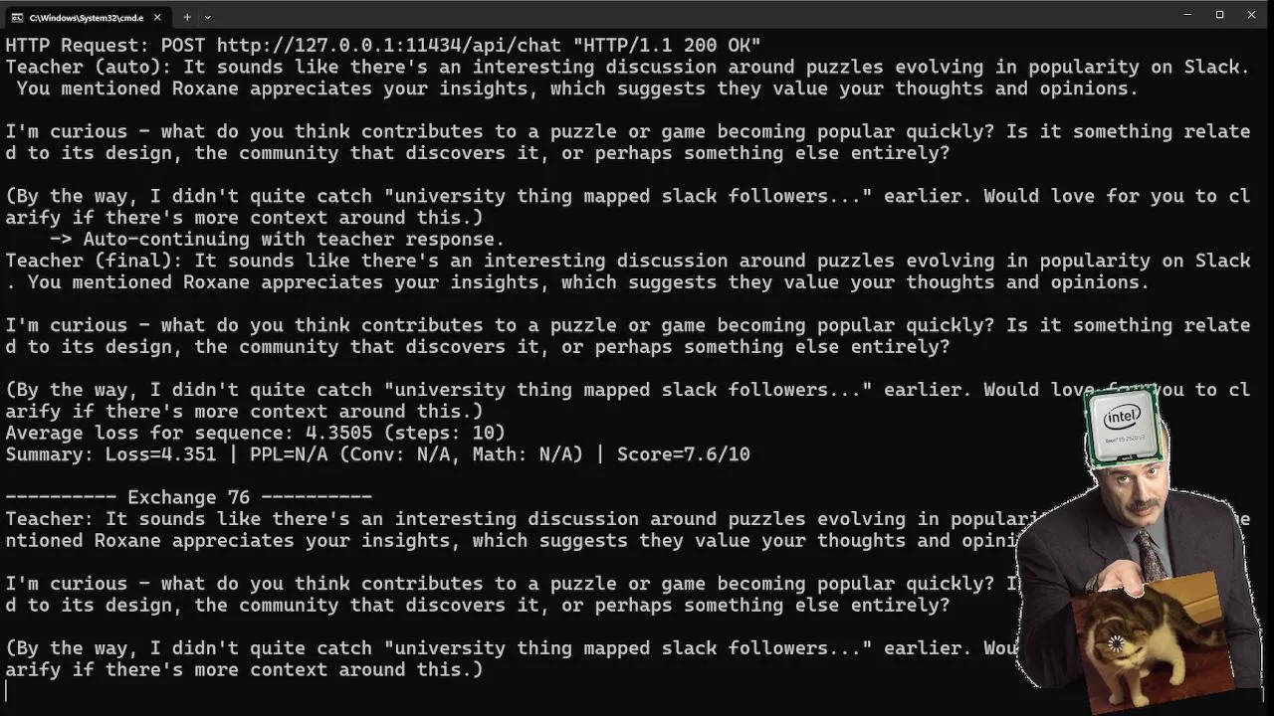The image size is (1274, 716).
Task: Click the Intel CPU chip image
Action: coord(1123,424)
